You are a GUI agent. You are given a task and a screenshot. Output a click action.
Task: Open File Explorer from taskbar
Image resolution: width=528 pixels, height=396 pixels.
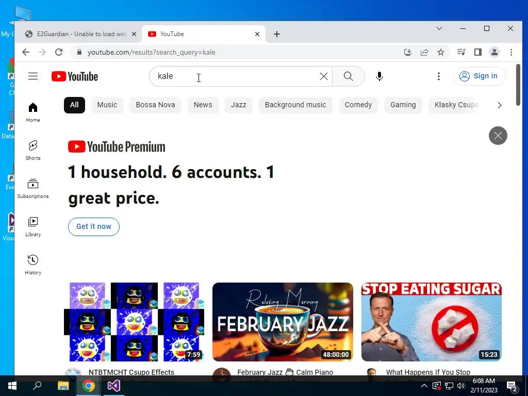pyautogui.click(x=63, y=386)
